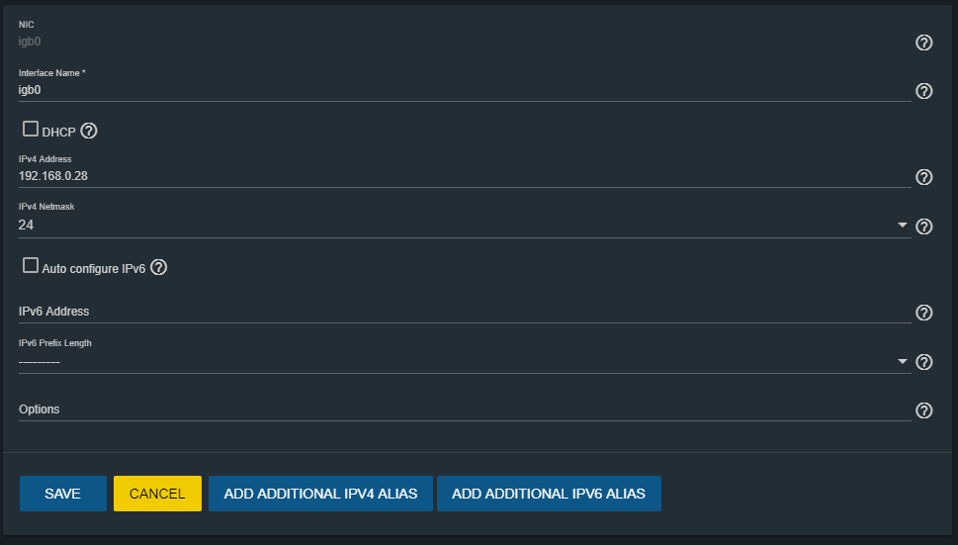Add an additional IPv4 alias

tap(320, 494)
